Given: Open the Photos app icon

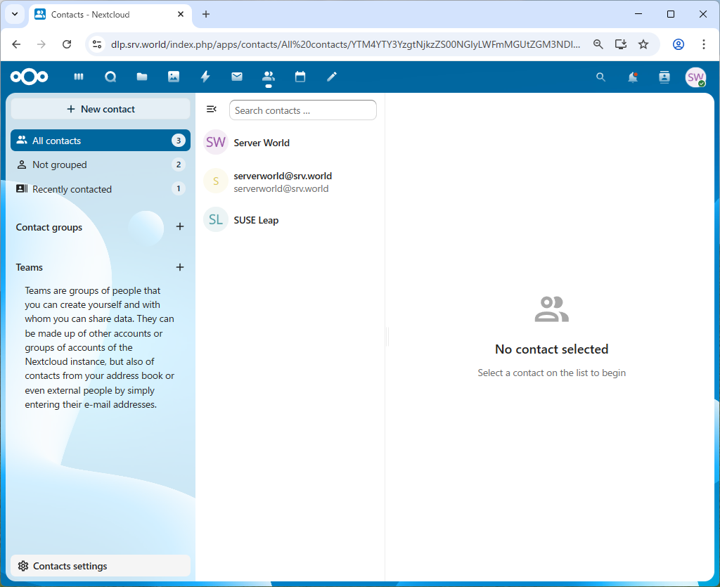Looking at the screenshot, I should pos(174,77).
